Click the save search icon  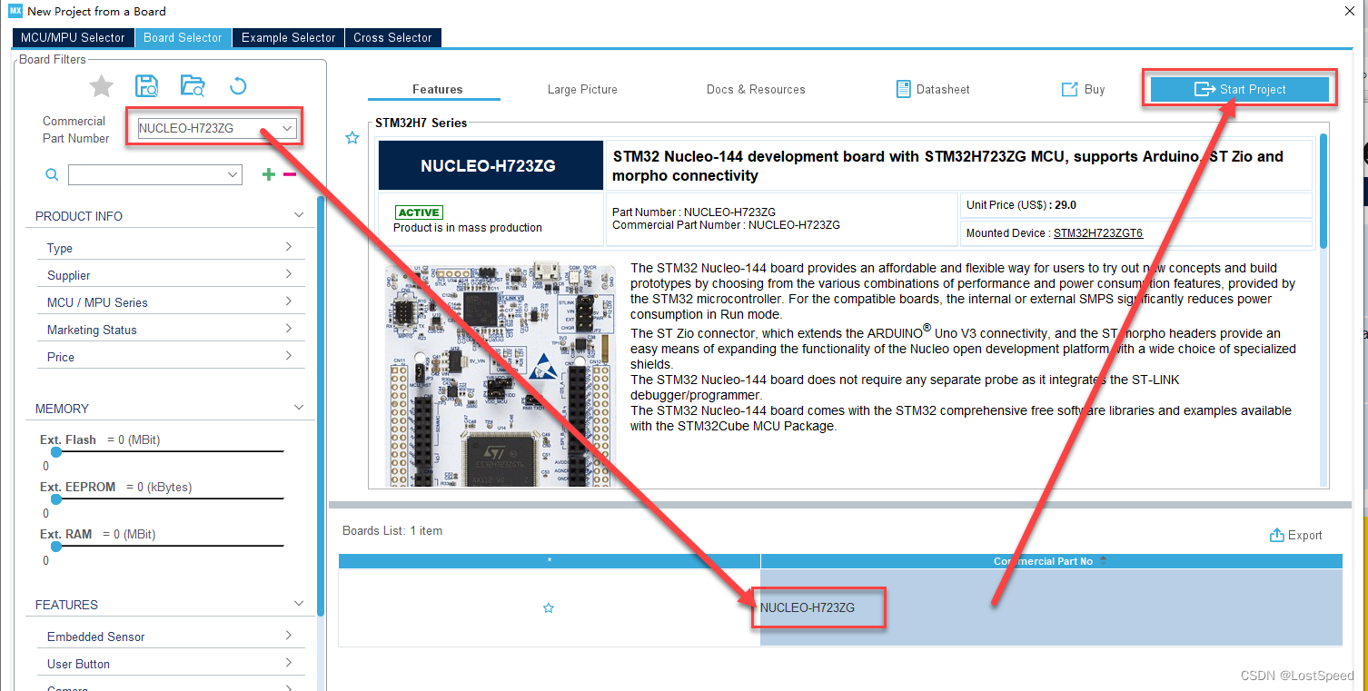tap(147, 86)
